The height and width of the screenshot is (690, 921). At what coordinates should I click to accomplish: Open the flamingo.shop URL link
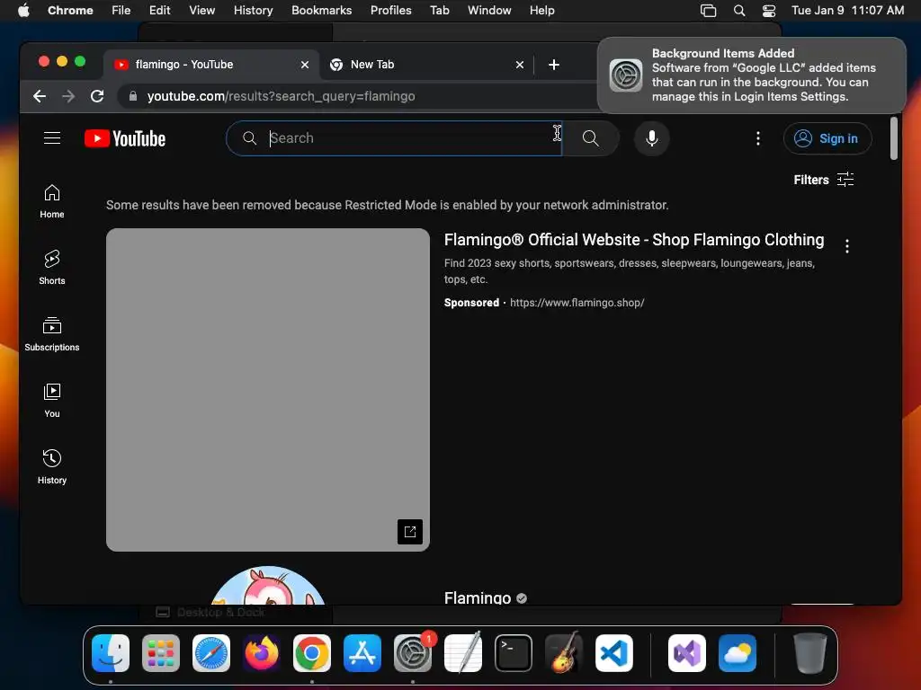pos(577,303)
